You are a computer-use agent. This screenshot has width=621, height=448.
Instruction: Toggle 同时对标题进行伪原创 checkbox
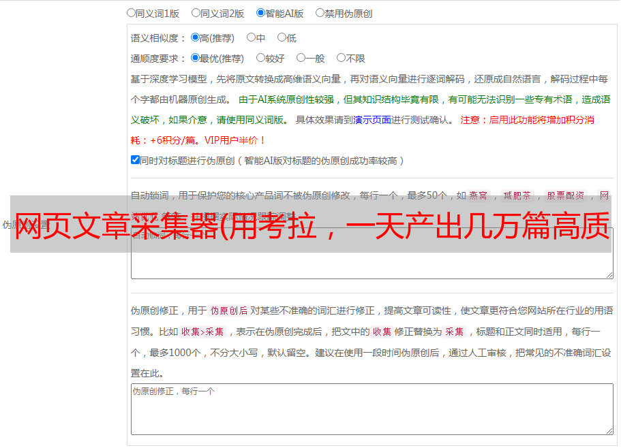(135, 160)
